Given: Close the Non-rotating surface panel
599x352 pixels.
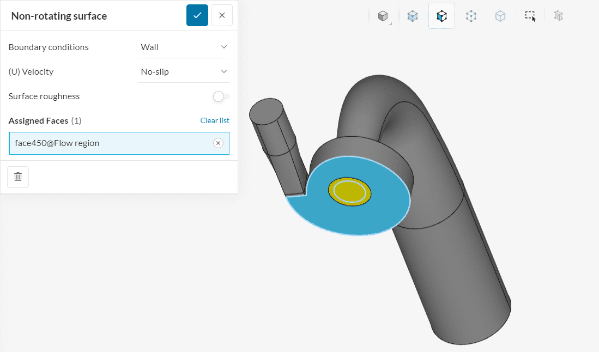Looking at the screenshot, I should point(222,15).
